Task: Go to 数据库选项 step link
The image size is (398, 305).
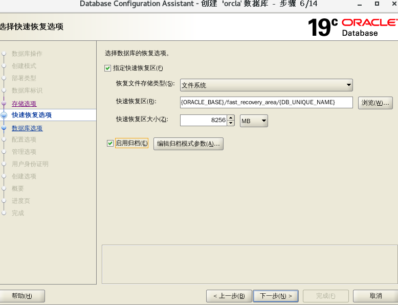Action: pos(27,128)
